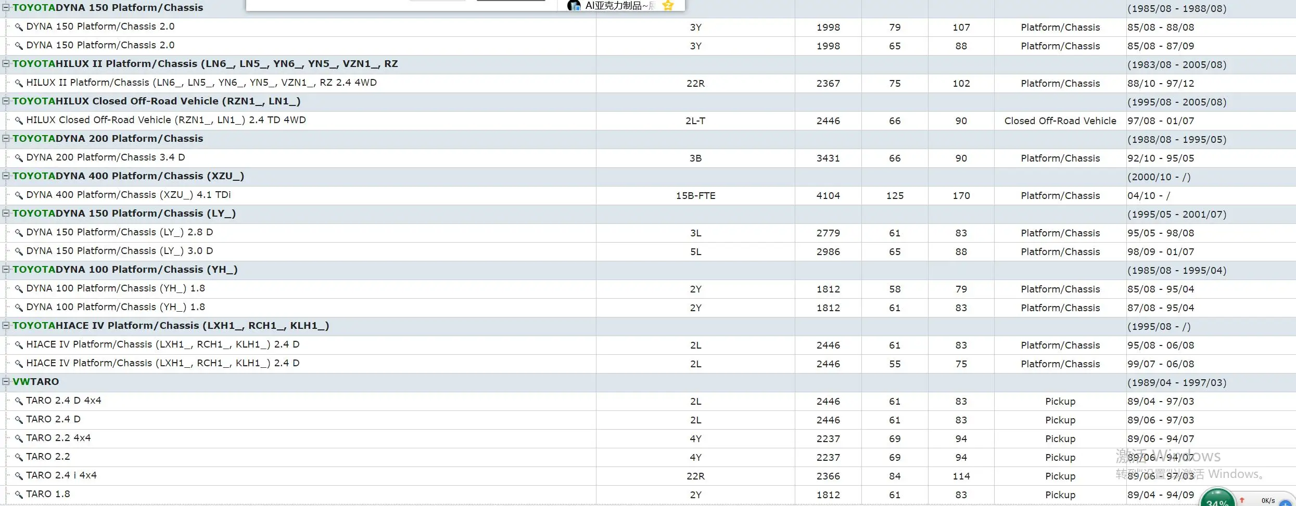
Task: Click magnifier icon for TARO 2.2 89/06 non-4x4 row
Action: click(x=19, y=457)
